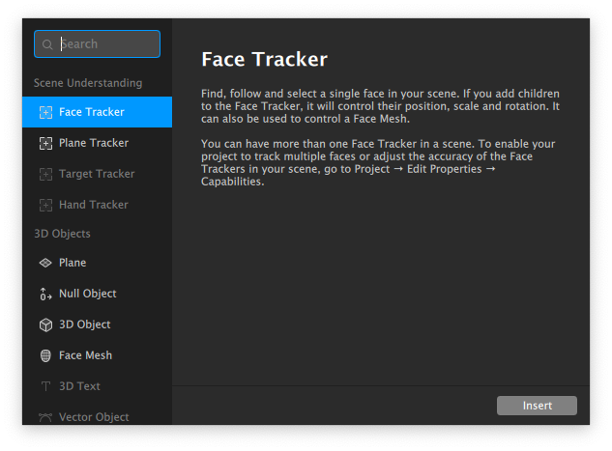The width and height of the screenshot is (612, 451).
Task: Click the Vector Object icon
Action: point(45,417)
